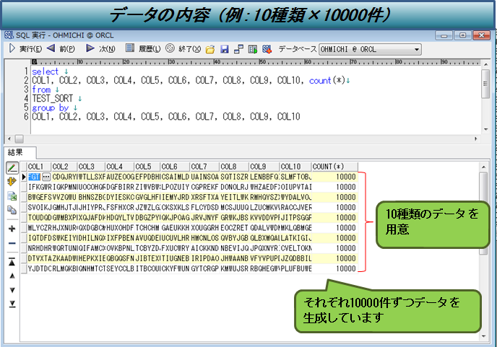Click the open folder icon in toolbar
Screen dimensions: 497x347
(210, 49)
